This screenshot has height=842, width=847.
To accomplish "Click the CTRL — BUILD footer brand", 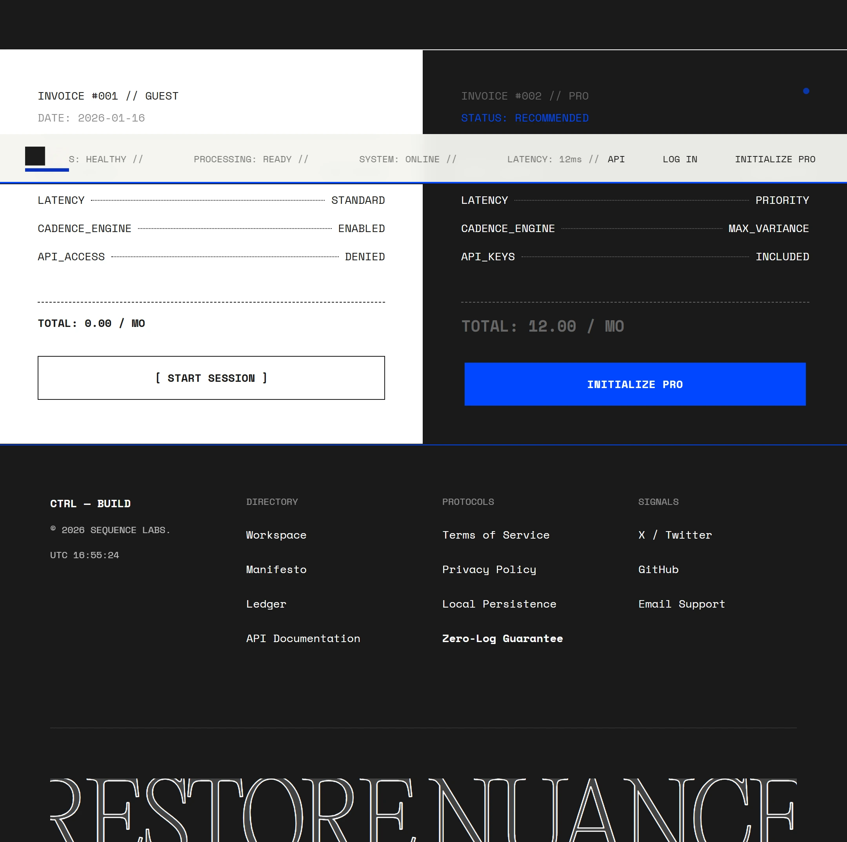I will 90,504.
